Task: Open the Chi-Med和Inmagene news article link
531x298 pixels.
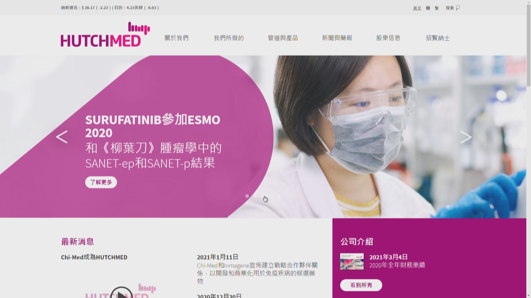Action: [x=257, y=273]
